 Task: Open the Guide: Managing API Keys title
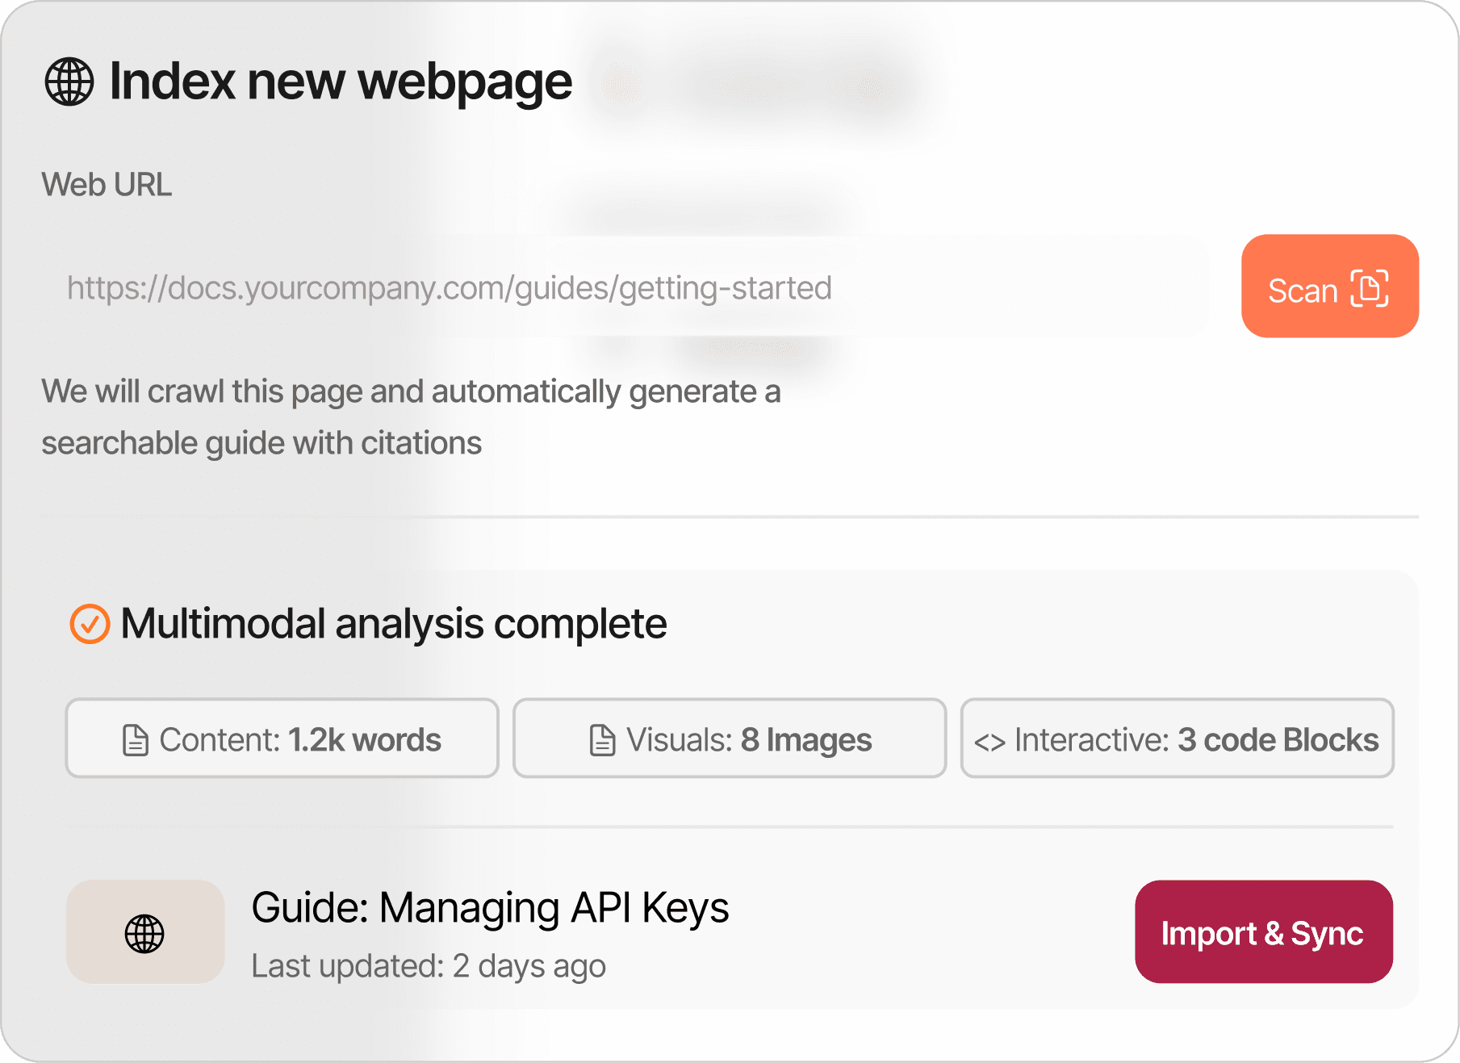click(x=490, y=908)
